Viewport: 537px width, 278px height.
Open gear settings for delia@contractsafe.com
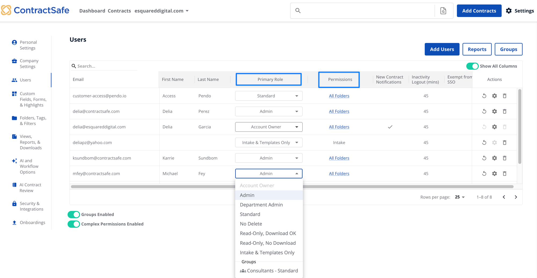(x=494, y=111)
